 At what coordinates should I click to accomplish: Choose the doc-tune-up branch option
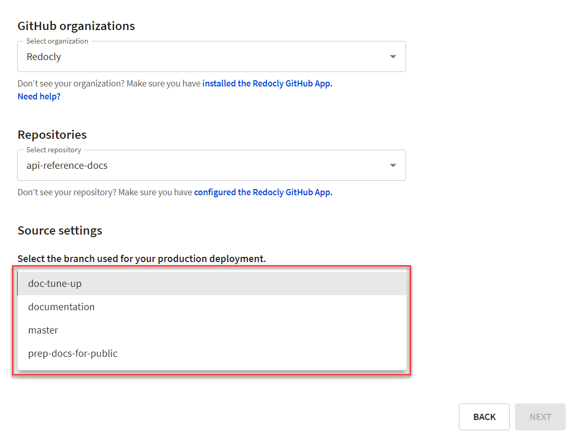click(x=212, y=284)
